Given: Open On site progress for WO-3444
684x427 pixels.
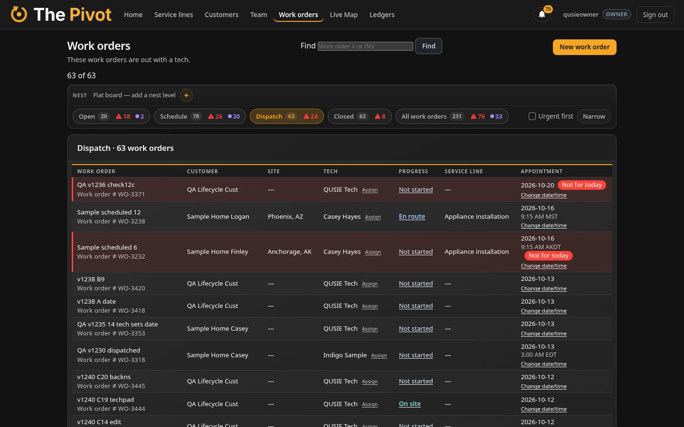Looking at the screenshot, I should coord(409,404).
